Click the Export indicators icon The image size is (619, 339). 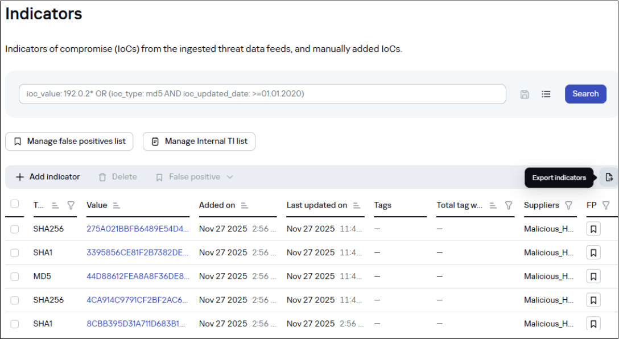(x=609, y=177)
